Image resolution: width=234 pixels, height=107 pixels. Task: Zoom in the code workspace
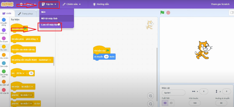151,96
